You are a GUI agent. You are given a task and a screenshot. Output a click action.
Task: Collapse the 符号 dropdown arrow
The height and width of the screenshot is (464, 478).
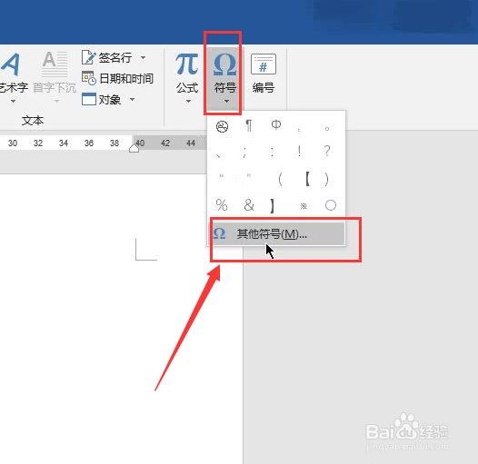pos(226,101)
